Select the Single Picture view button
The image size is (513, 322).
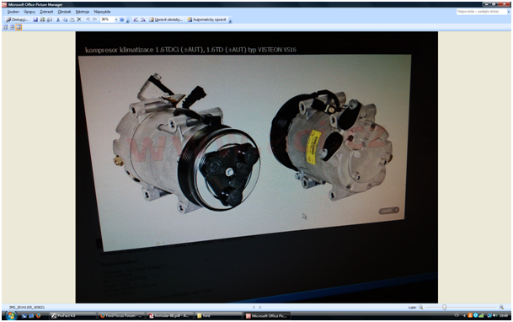pos(19,27)
